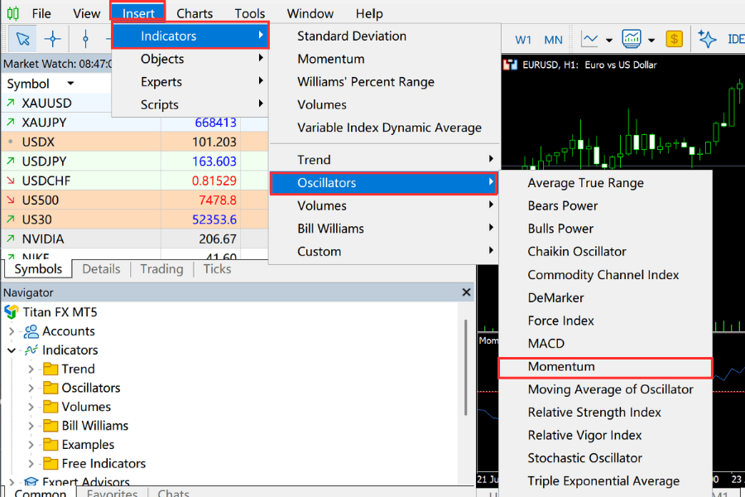
Task: Switch to the Ticks tab
Action: click(217, 269)
